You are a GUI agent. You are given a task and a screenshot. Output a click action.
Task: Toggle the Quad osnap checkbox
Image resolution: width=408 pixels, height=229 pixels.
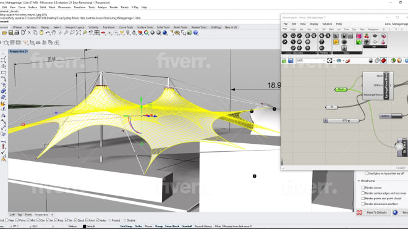click(75, 220)
